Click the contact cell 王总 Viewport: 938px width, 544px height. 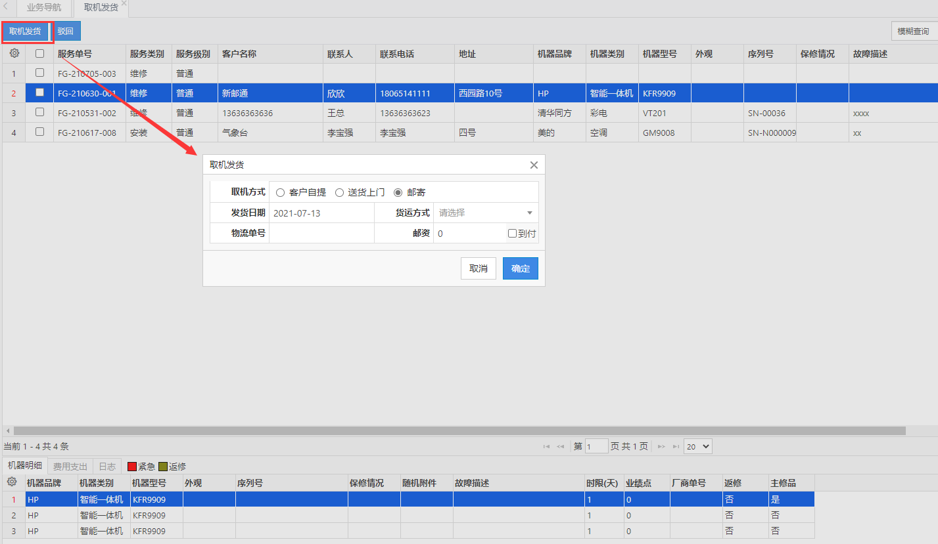click(x=349, y=113)
